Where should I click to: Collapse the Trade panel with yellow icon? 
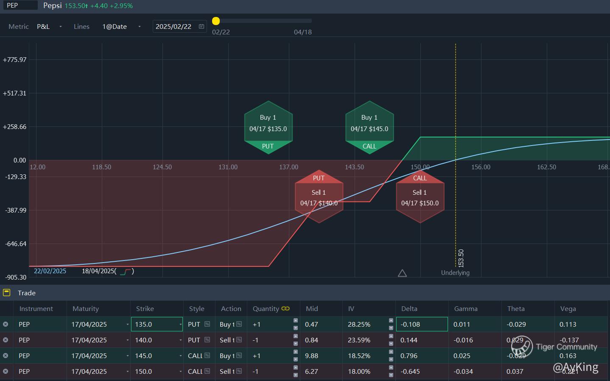pos(6,293)
